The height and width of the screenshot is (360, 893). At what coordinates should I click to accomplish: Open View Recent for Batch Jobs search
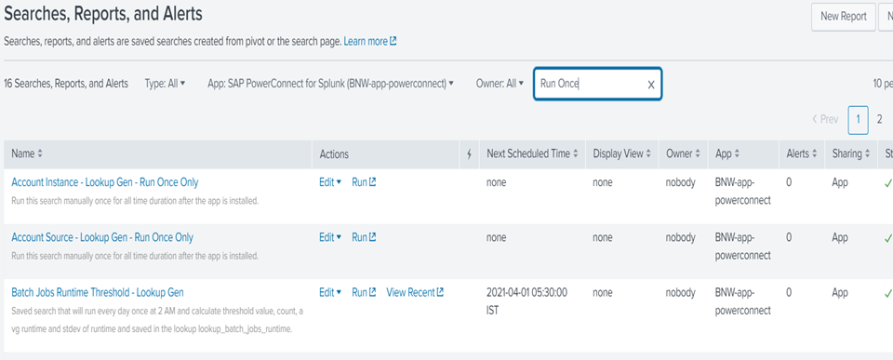pyautogui.click(x=415, y=292)
